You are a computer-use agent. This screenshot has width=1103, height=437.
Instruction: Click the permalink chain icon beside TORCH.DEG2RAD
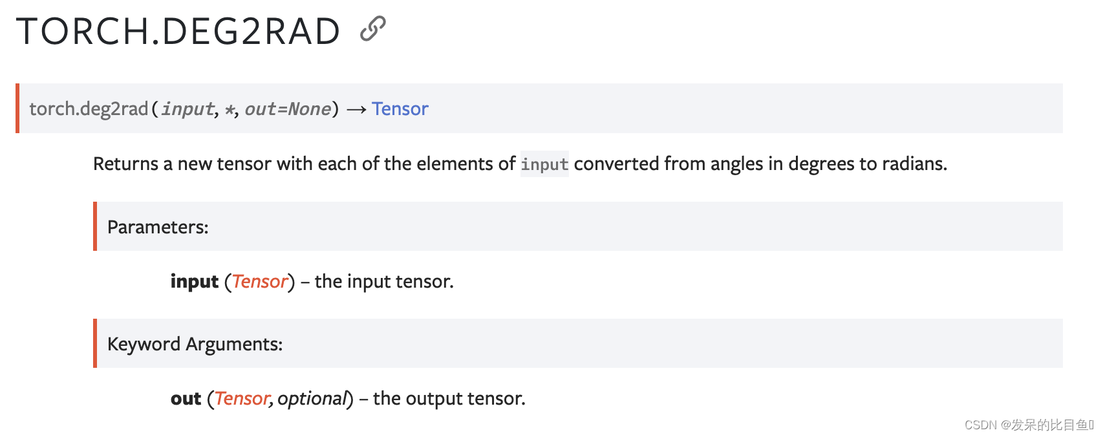372,29
